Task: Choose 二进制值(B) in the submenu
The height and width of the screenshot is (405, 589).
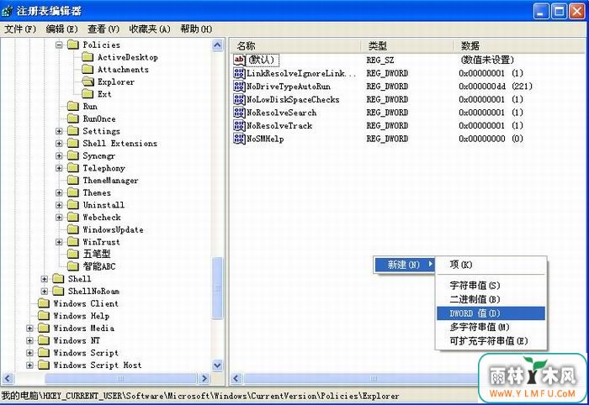Action: [x=491, y=299]
